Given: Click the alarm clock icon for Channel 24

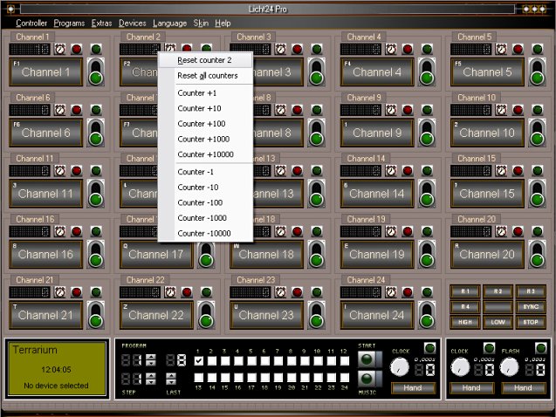Looking at the screenshot, I should click(390, 292).
